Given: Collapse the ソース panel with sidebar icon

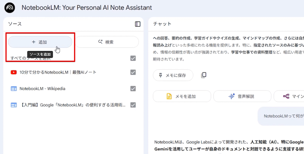Looking at the screenshot, I should (137, 24).
